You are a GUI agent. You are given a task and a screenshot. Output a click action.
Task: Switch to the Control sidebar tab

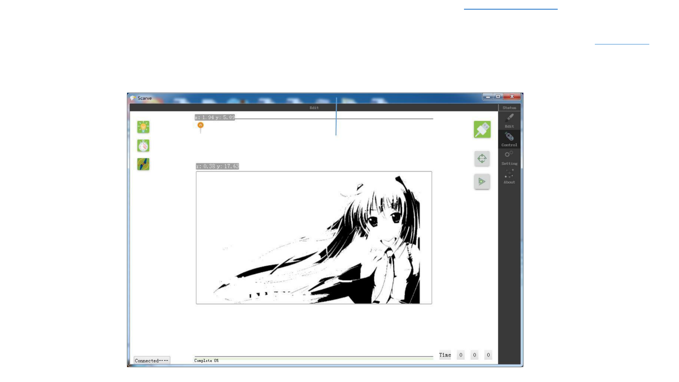tap(509, 139)
